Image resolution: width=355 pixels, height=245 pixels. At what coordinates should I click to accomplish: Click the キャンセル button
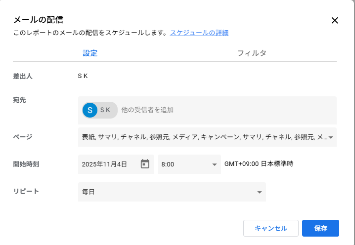(270, 228)
